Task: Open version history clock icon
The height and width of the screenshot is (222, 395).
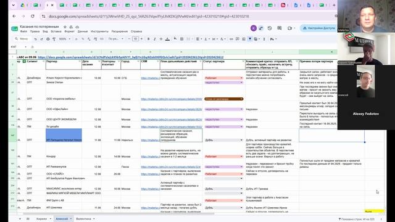Action: pos(270,28)
